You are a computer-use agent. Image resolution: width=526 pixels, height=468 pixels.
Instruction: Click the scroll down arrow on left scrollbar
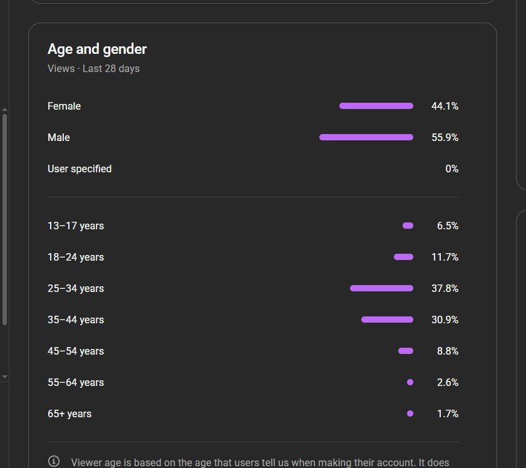pos(5,377)
